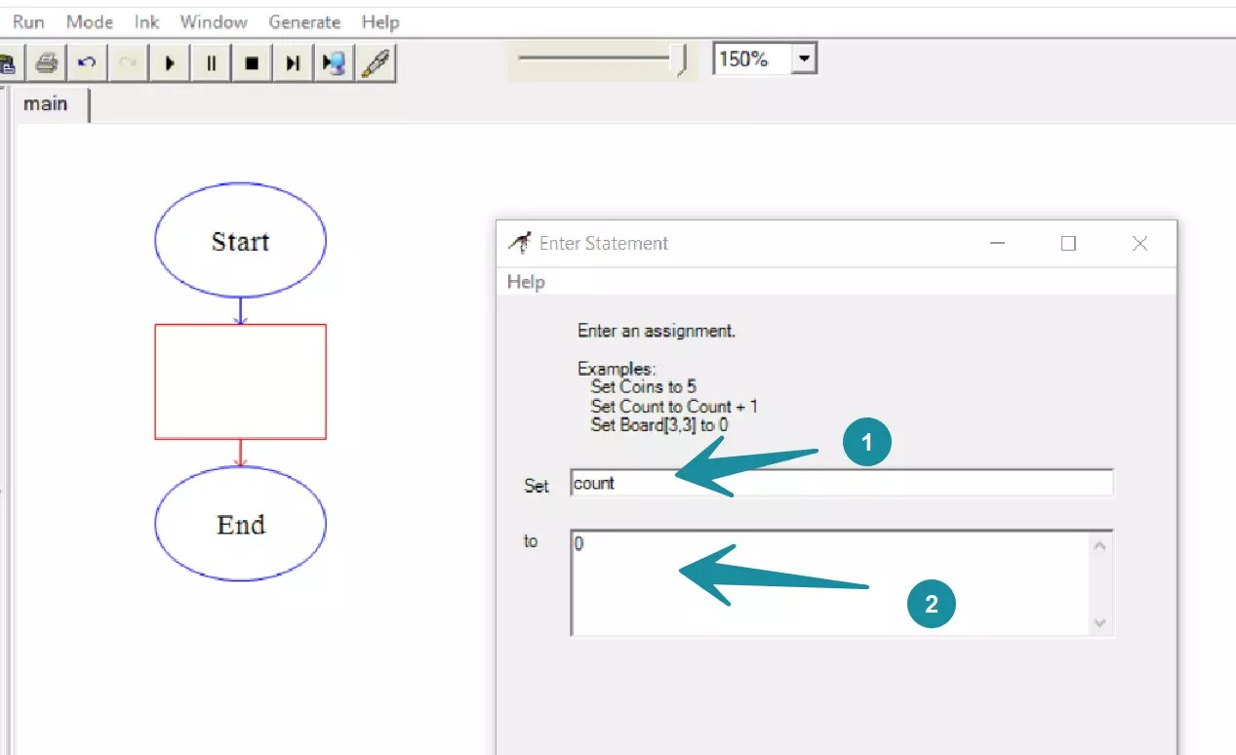The image size is (1236, 755).
Task: Select the run-continuously icon with figure
Action: click(x=332, y=62)
